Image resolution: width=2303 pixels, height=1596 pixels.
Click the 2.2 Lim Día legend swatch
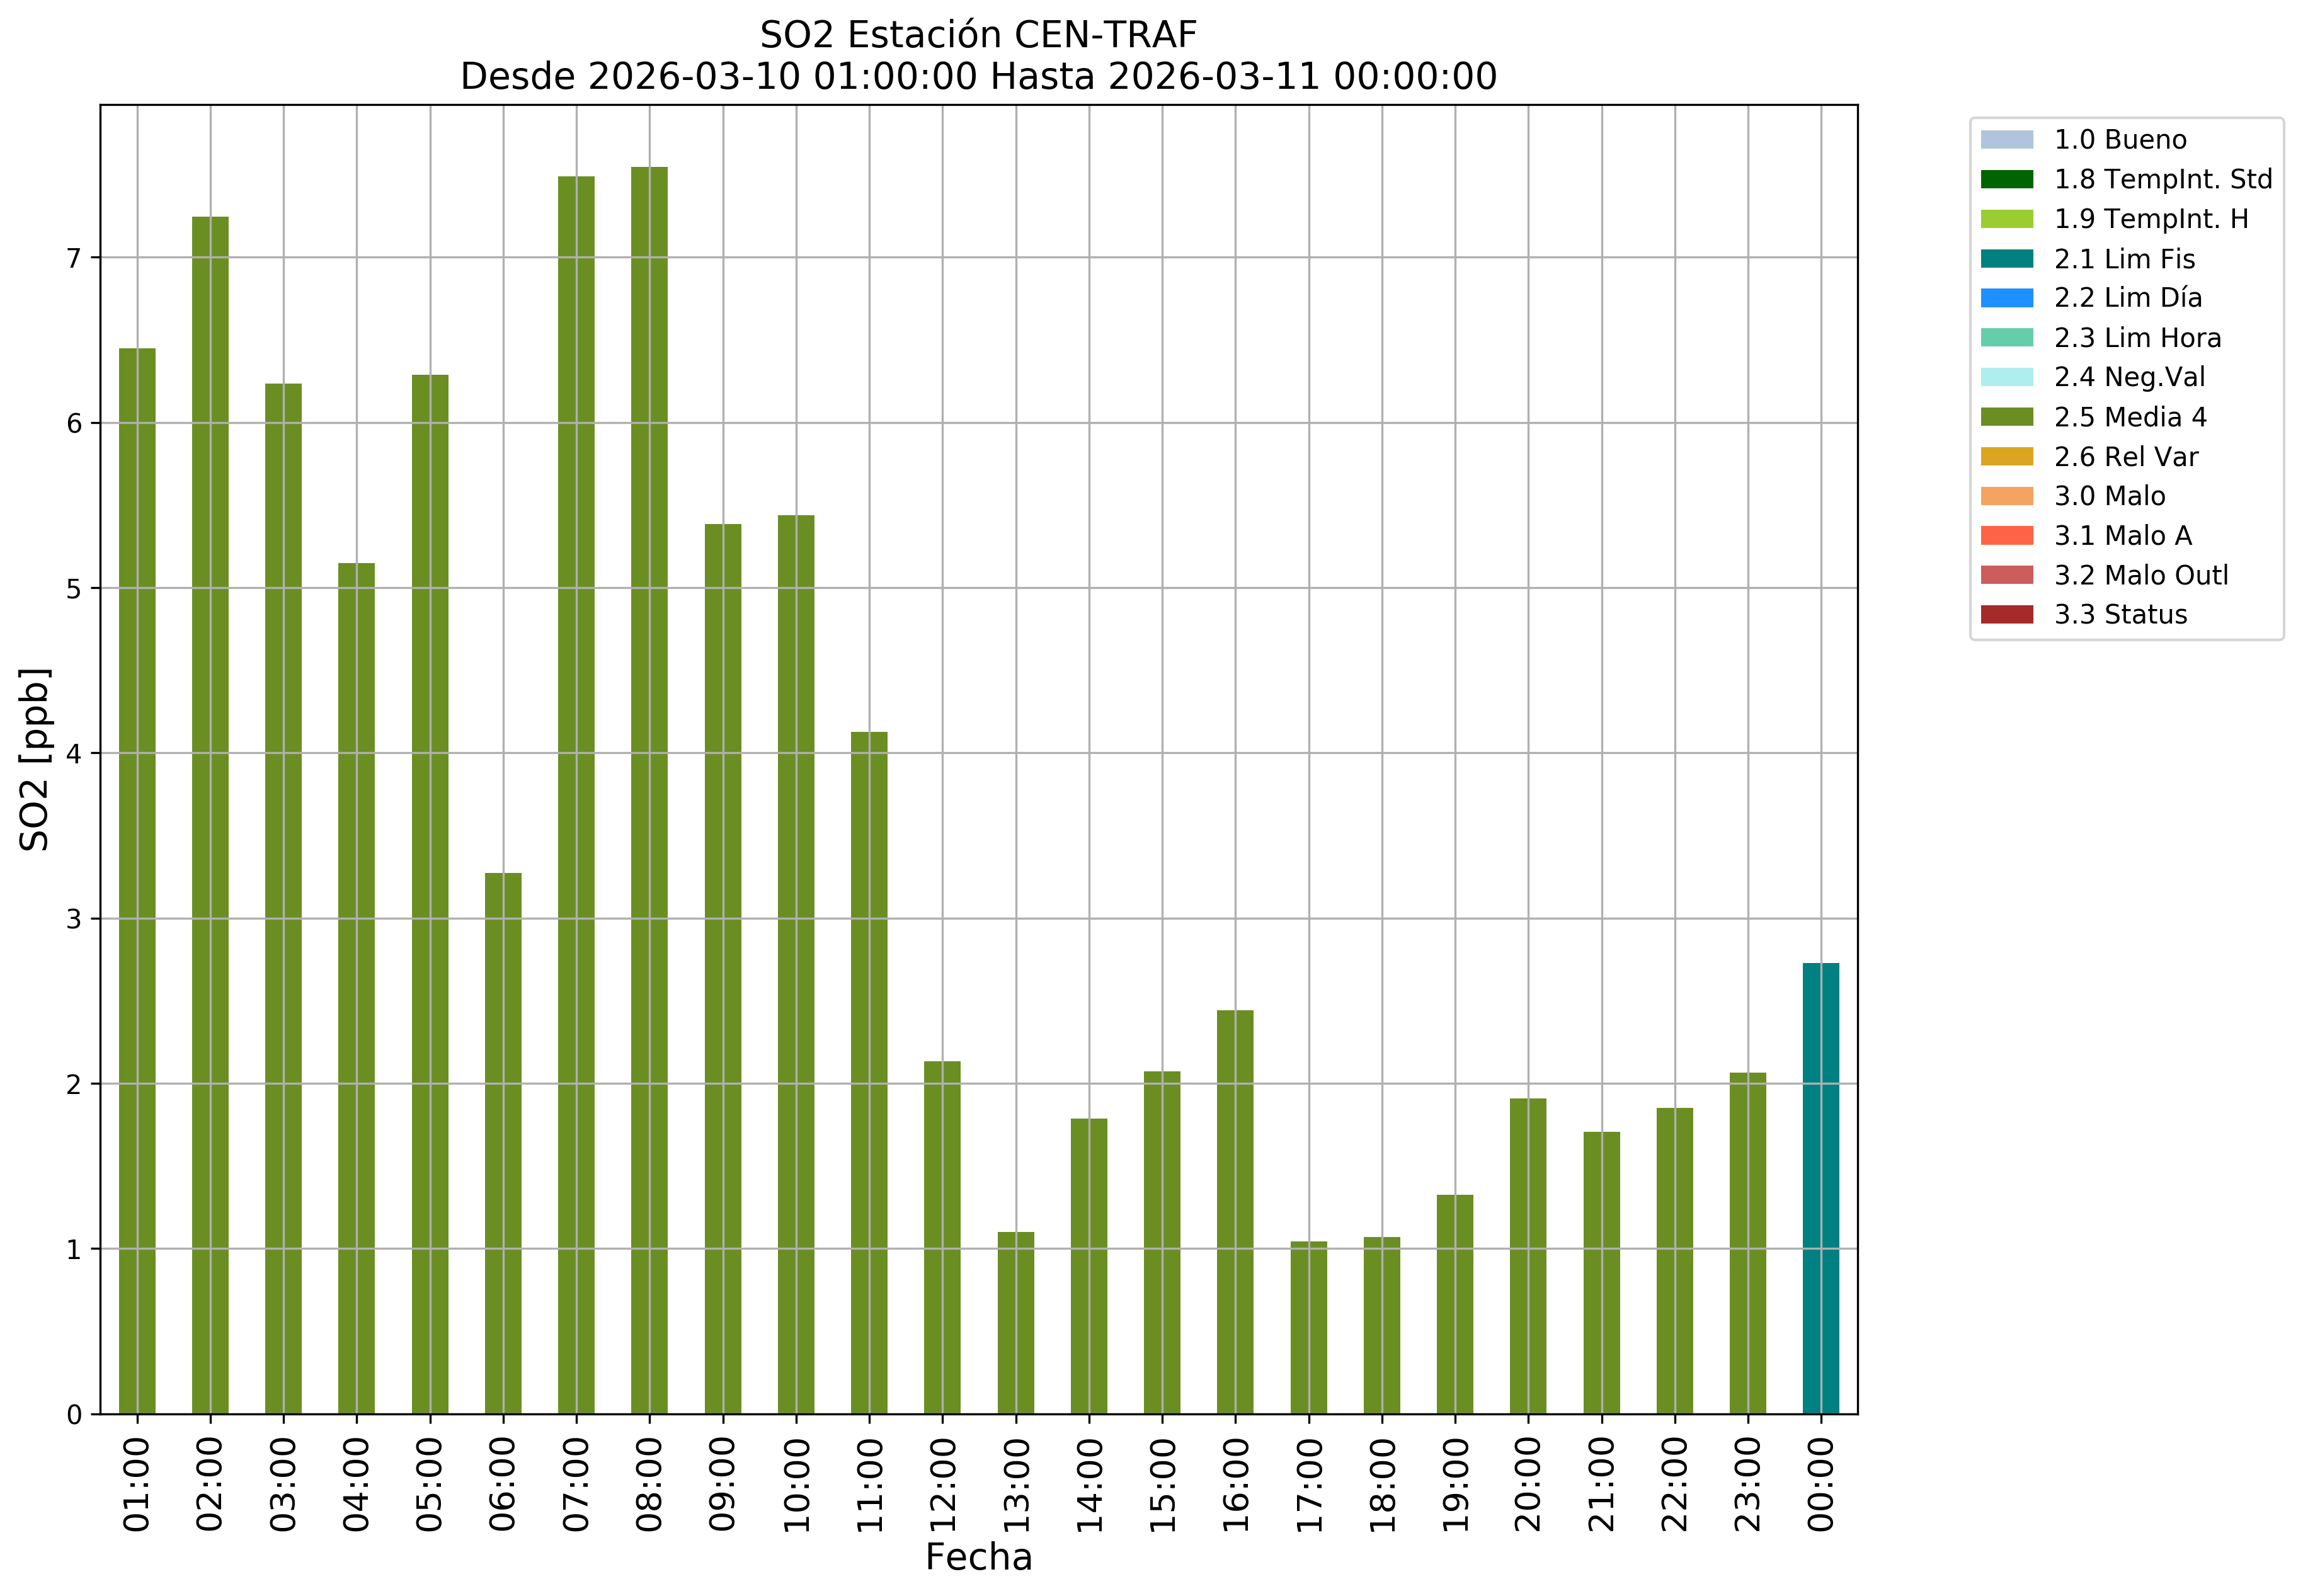[2006, 298]
